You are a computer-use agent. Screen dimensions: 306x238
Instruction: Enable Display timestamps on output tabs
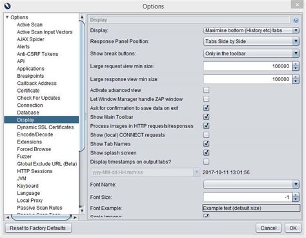(x=206, y=161)
